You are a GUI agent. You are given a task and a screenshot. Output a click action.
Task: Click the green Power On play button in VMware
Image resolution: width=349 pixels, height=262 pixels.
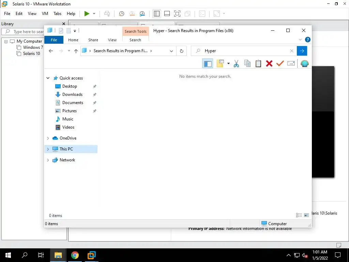[x=87, y=14]
